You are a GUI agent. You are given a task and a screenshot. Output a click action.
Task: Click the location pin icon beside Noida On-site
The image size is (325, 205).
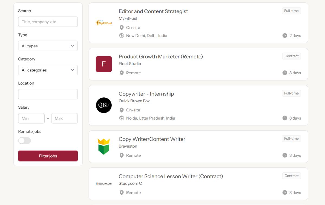point(122,110)
